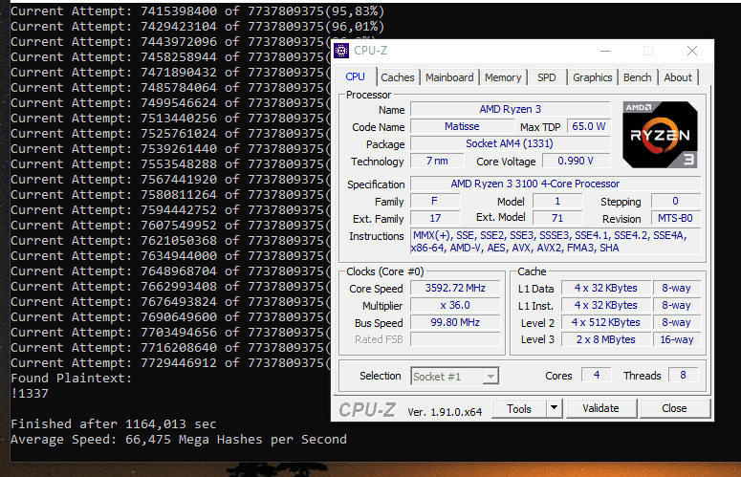Screen dimensions: 741x477
Task: Click the Code Name value 'Matisse'
Action: coord(462,126)
